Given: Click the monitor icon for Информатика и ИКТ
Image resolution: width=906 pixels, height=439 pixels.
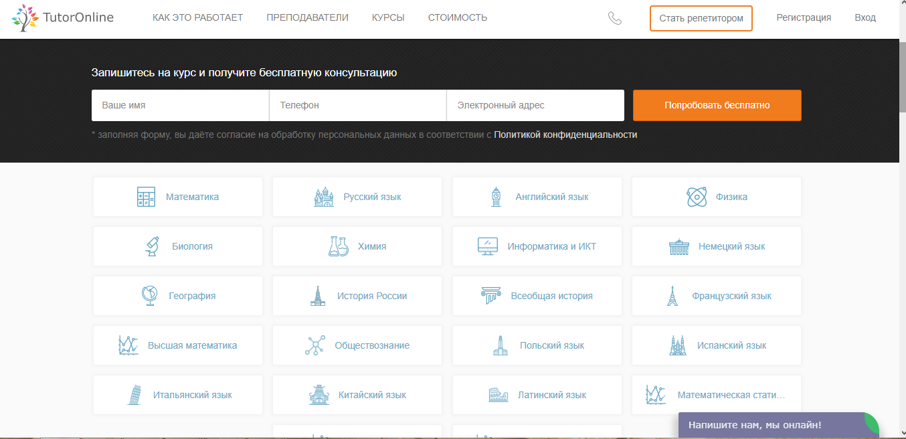Looking at the screenshot, I should [x=488, y=246].
